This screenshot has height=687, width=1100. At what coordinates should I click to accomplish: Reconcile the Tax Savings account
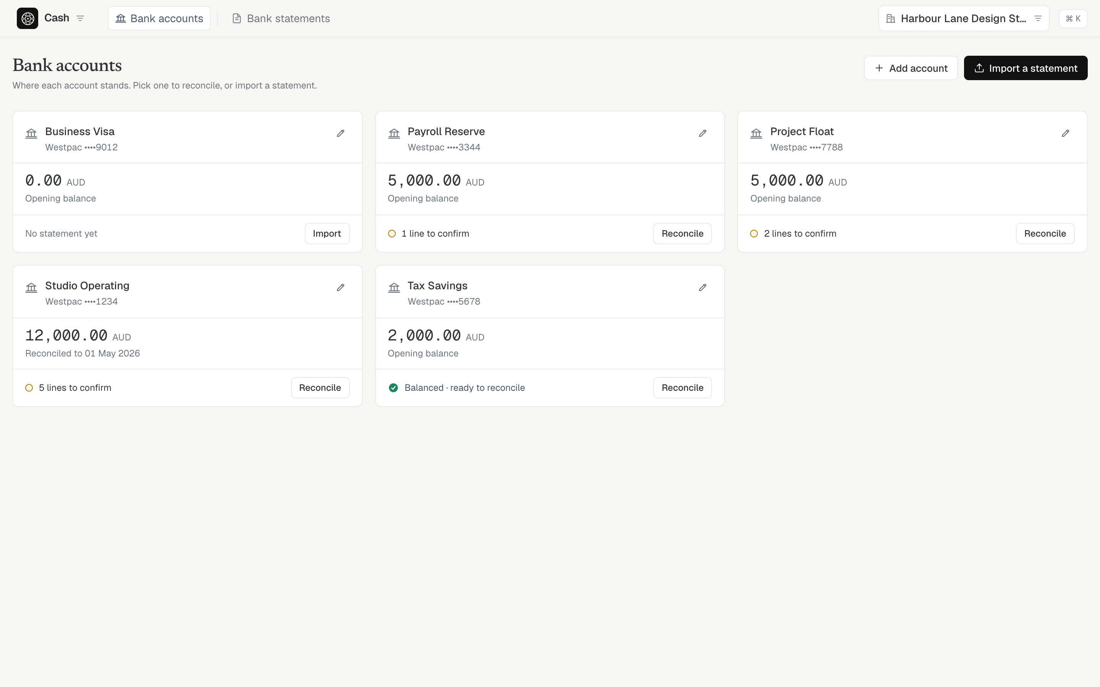(682, 387)
